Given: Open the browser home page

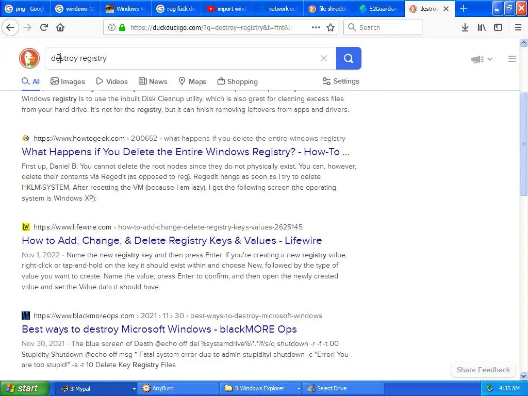Looking at the screenshot, I should coord(60,27).
